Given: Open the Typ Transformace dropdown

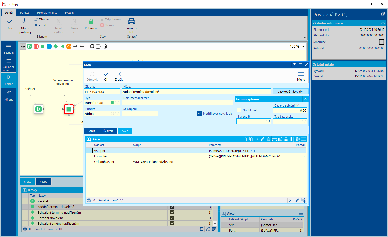Looking at the screenshot, I should 117,103.
